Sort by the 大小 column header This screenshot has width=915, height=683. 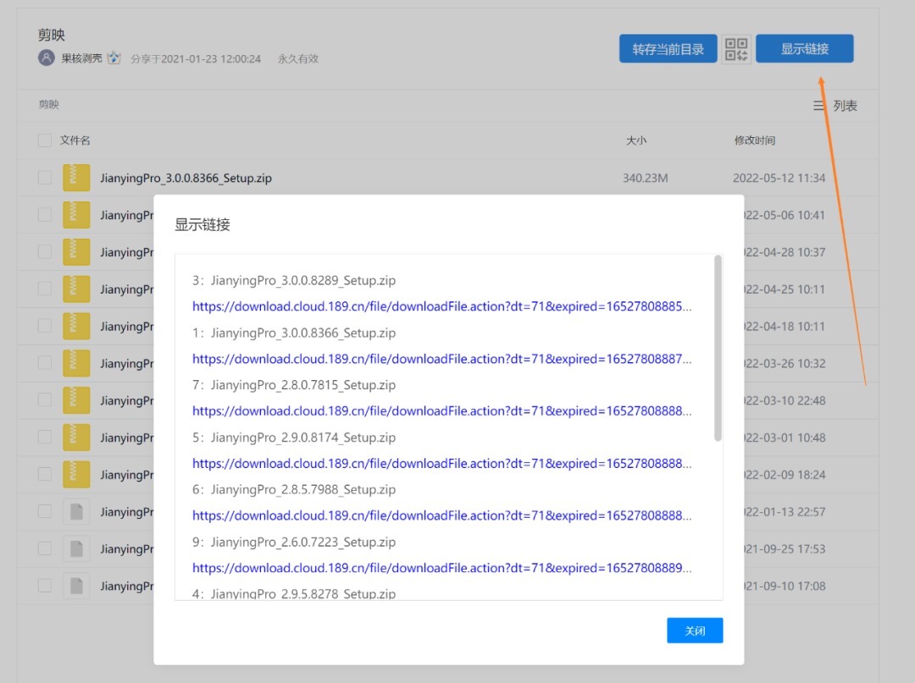click(x=635, y=140)
